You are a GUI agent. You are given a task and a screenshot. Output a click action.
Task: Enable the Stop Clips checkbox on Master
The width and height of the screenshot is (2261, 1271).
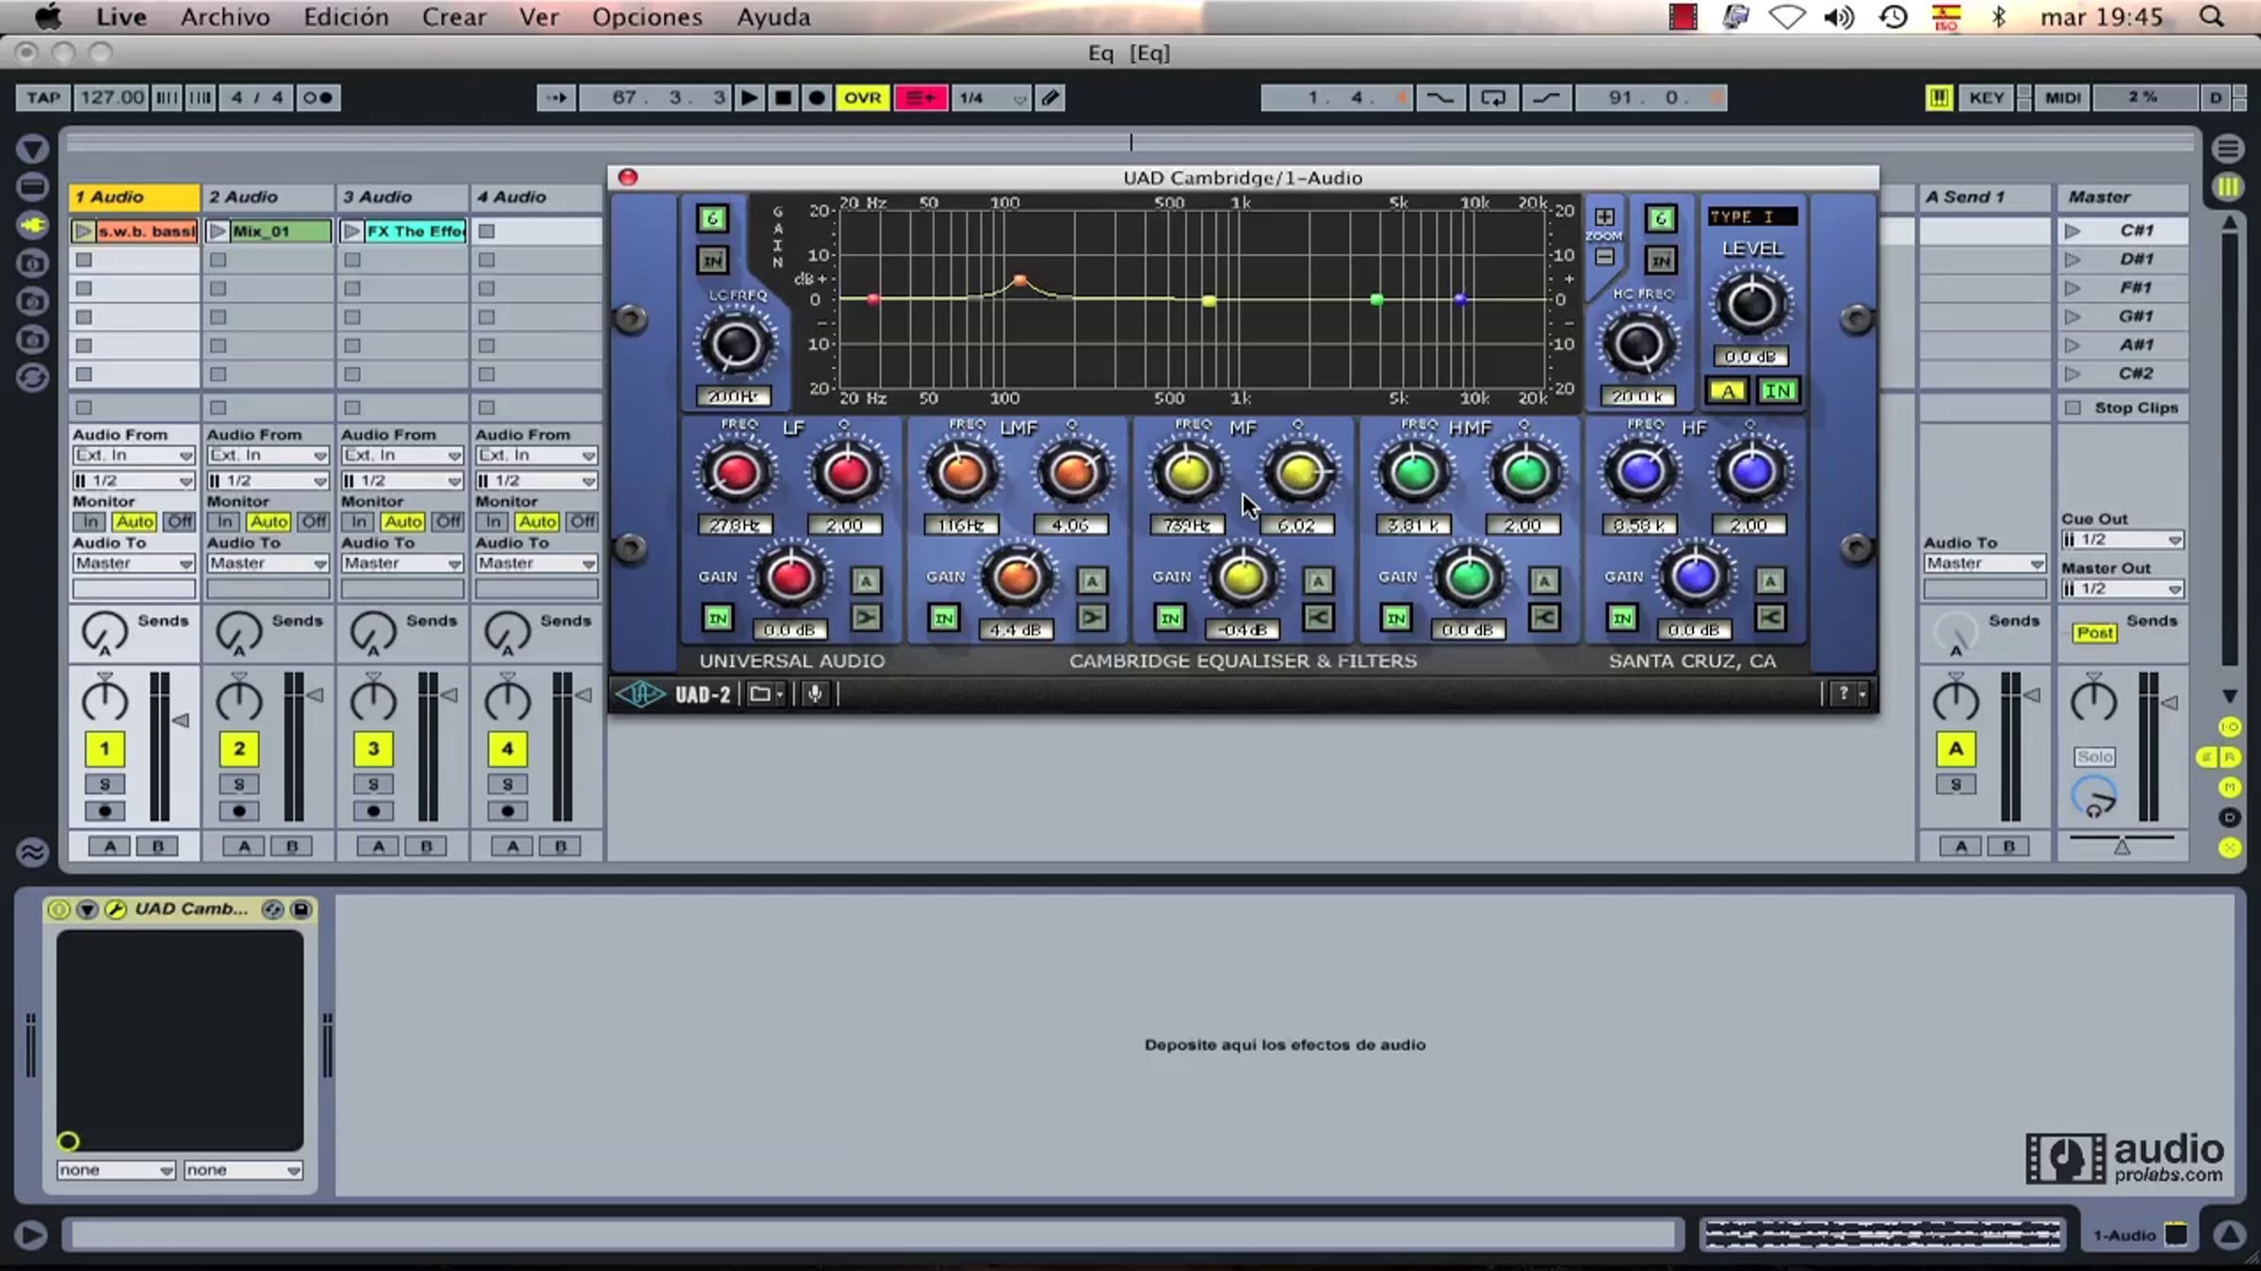[x=2073, y=408]
